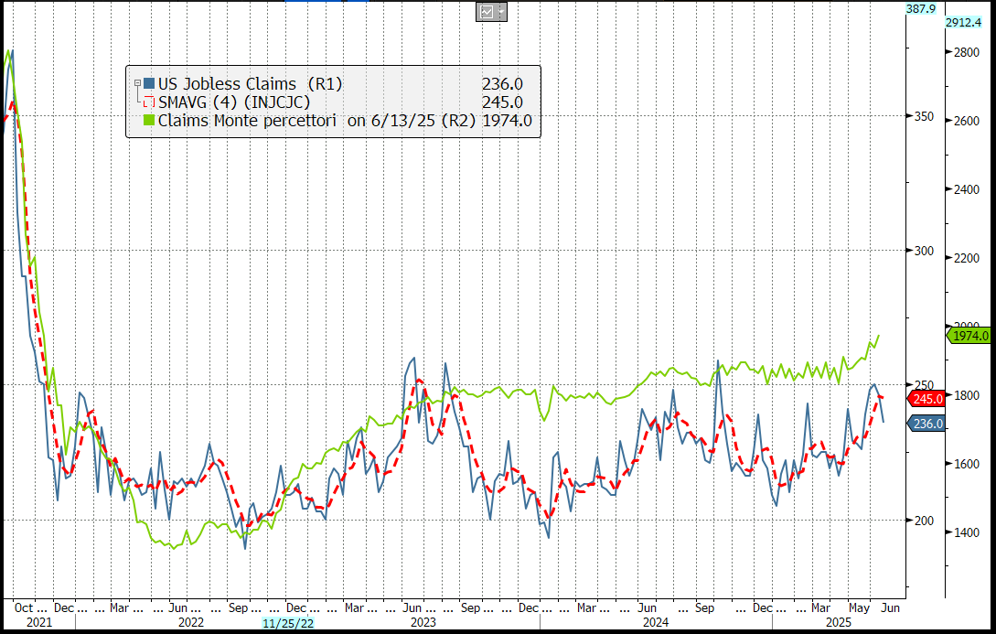Collapse the US Jobless Claims legend tree

point(136,84)
